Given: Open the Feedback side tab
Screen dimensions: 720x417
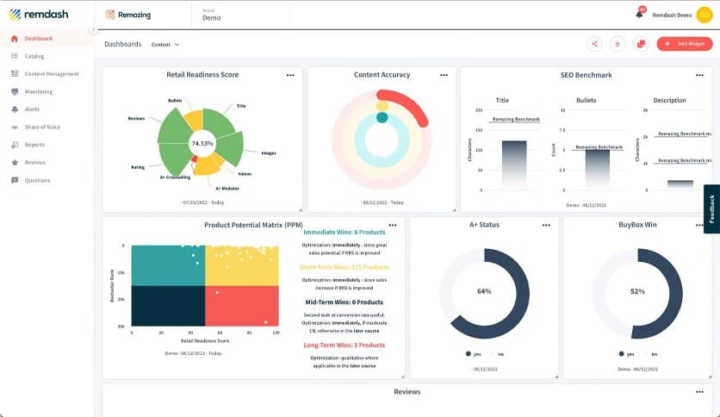Looking at the screenshot, I should tap(711, 208).
